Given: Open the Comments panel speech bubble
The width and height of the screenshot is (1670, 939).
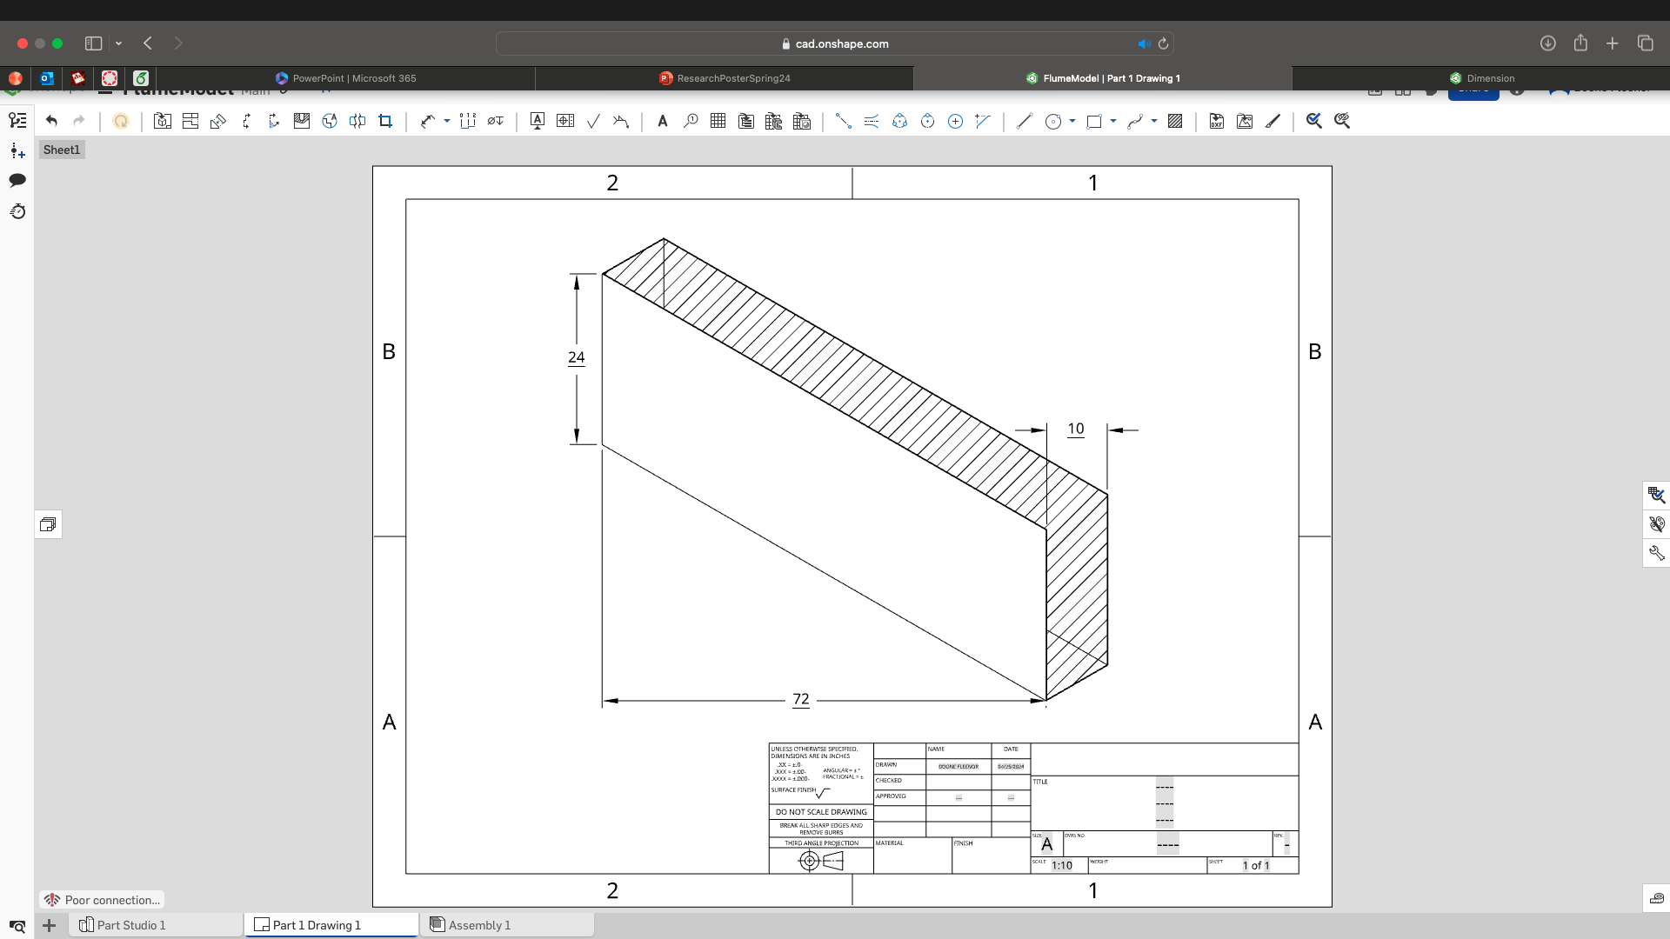Looking at the screenshot, I should [x=17, y=180].
